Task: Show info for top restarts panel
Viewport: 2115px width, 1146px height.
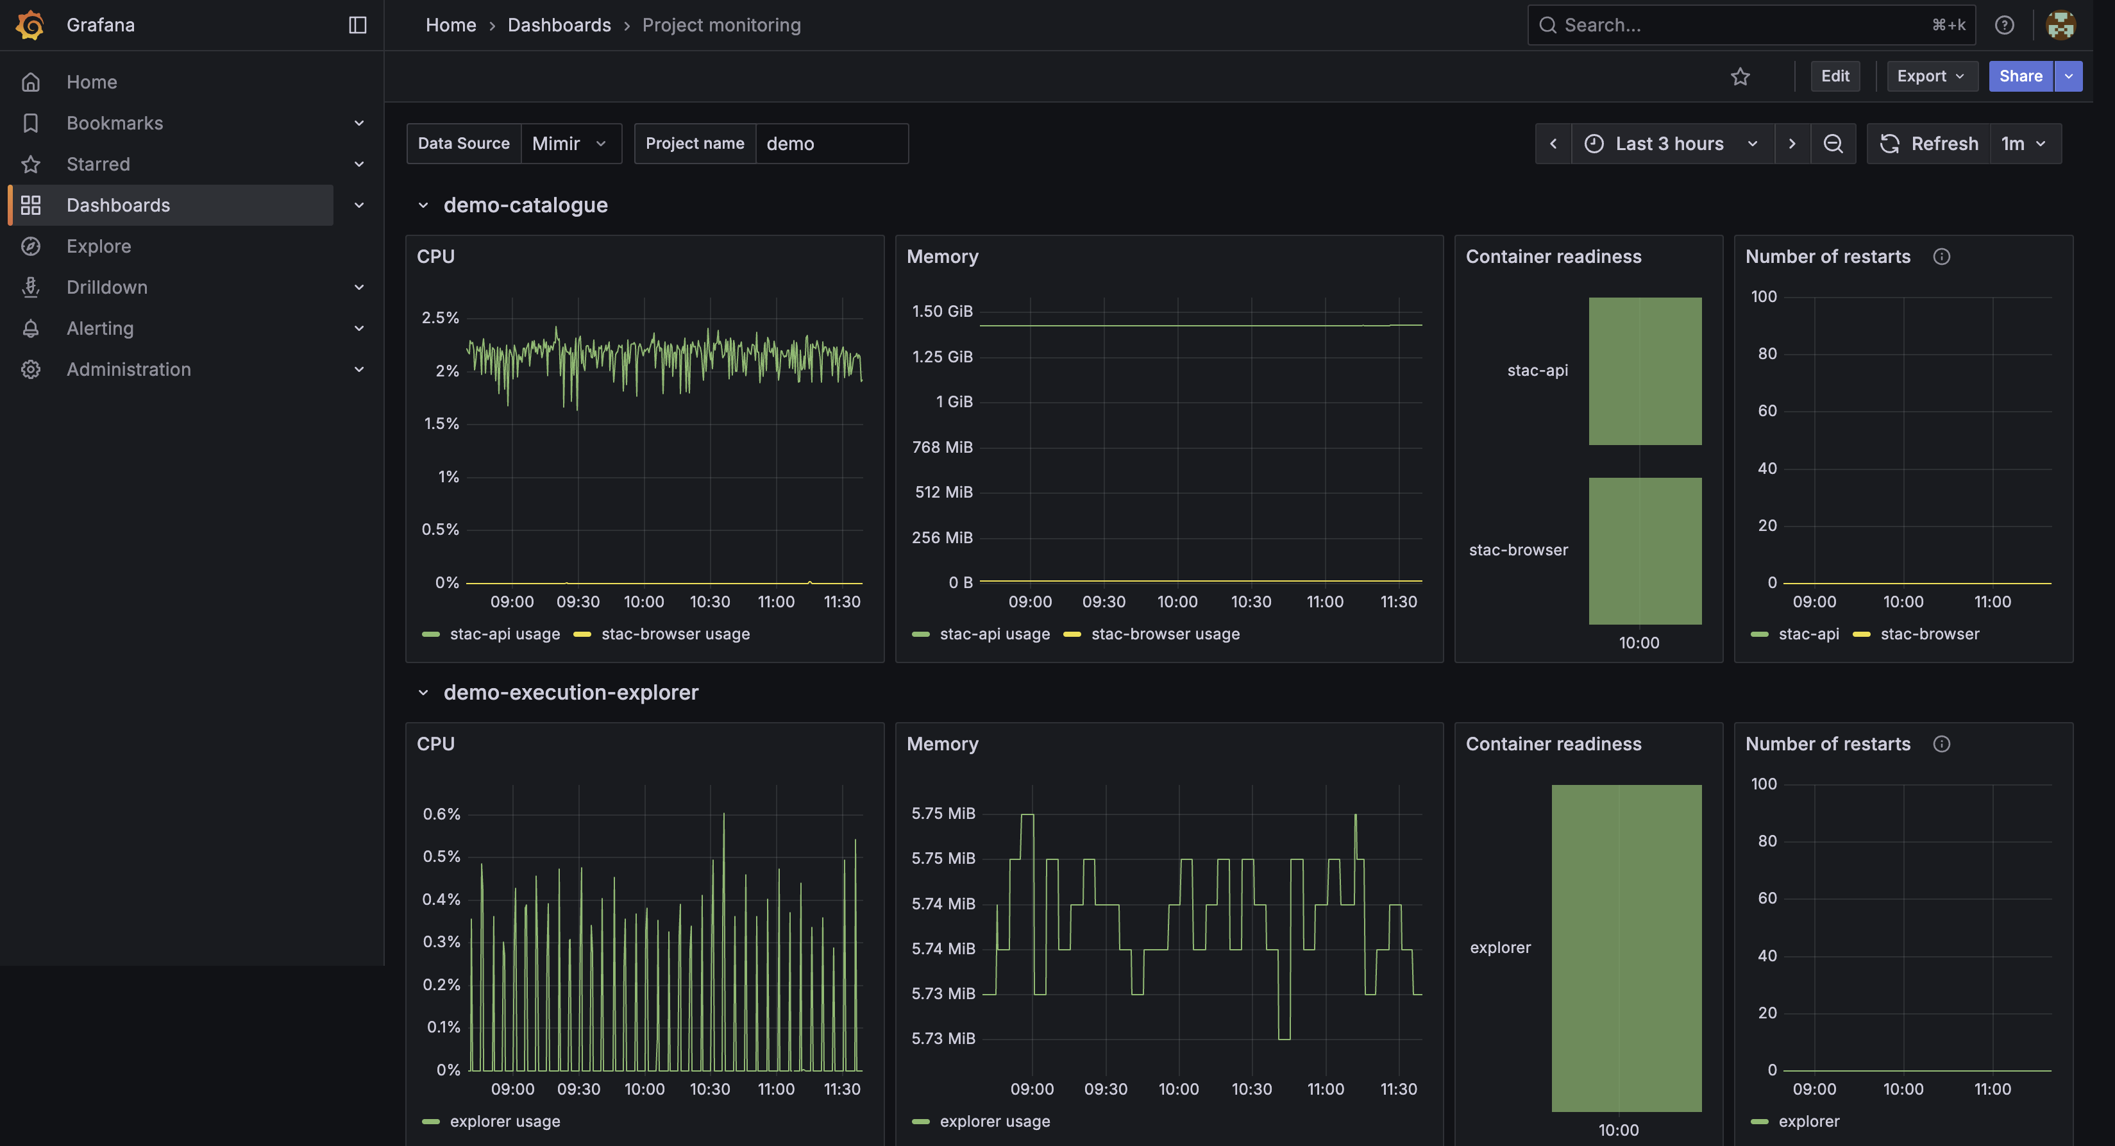Action: click(x=1941, y=257)
